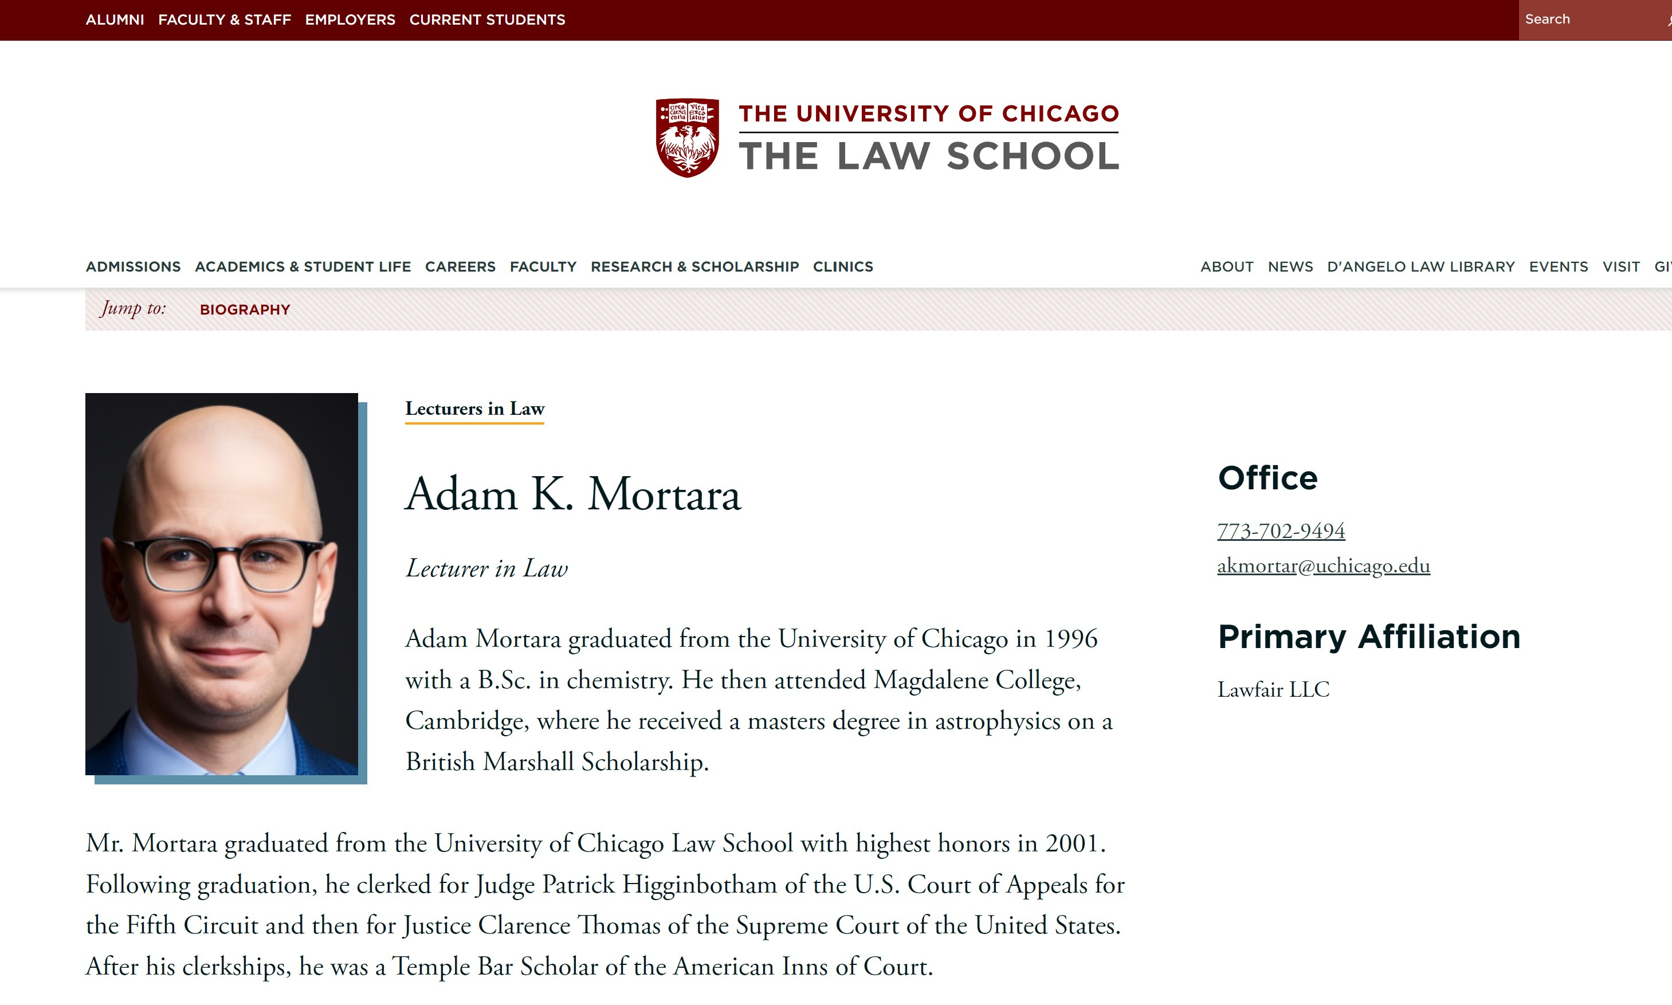Open the Faculty navigation menu
The height and width of the screenshot is (1005, 1672).
(x=543, y=267)
